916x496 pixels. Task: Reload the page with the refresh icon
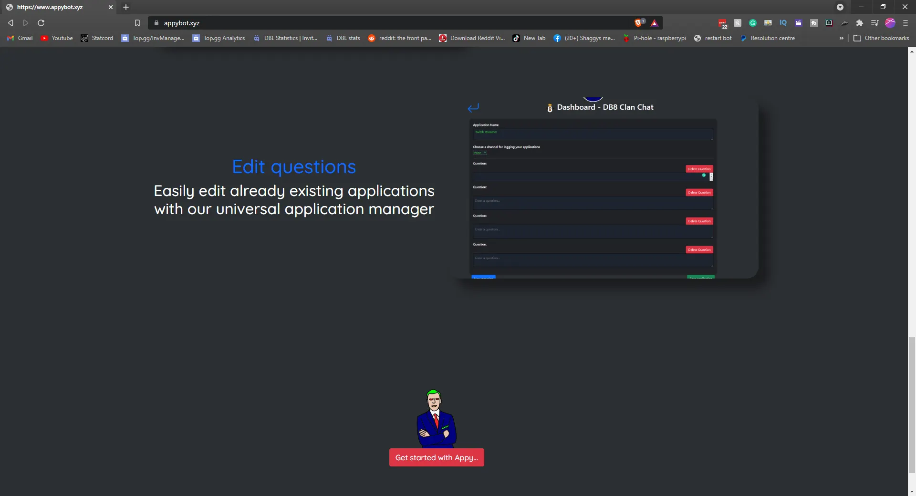pyautogui.click(x=41, y=23)
